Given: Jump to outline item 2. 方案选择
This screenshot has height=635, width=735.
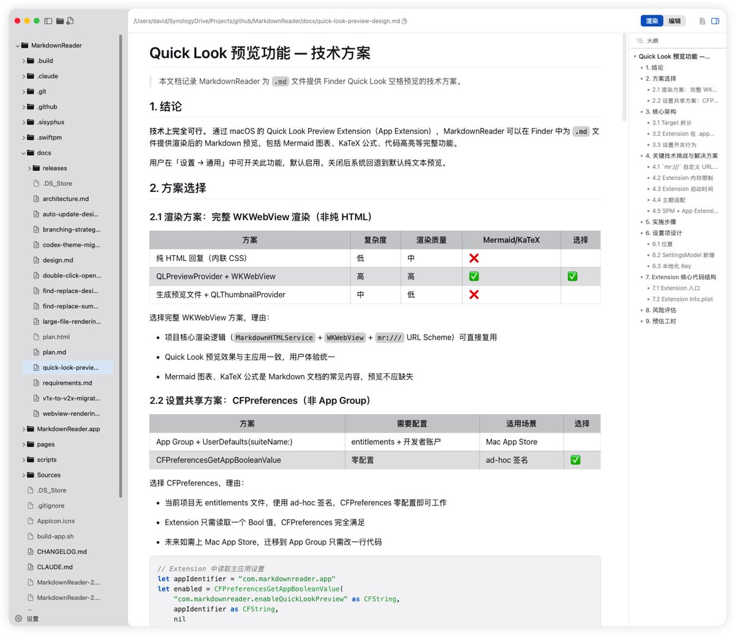Looking at the screenshot, I should 660,79.
